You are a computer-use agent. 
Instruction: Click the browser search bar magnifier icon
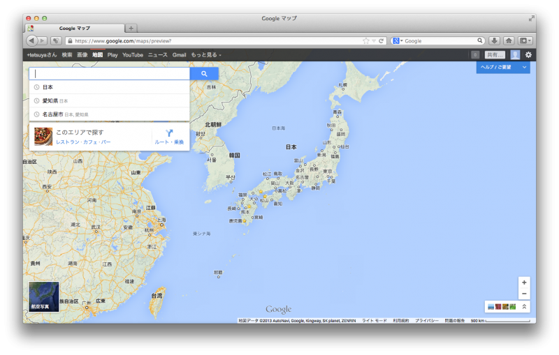pos(480,40)
